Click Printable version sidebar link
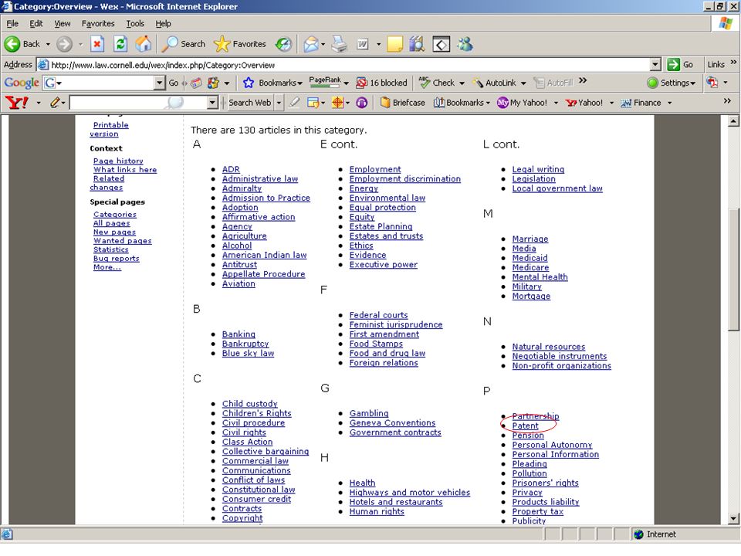 click(109, 129)
